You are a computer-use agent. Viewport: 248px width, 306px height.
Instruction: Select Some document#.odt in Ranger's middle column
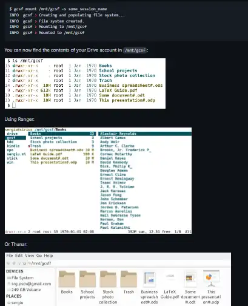[x=49, y=158]
